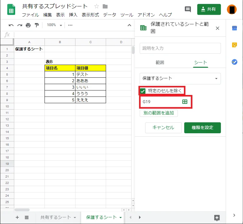Click the sheet tabs scroll left arrow
Image resolution: width=243 pixels, height=224 pixels.
[x=131, y=217]
